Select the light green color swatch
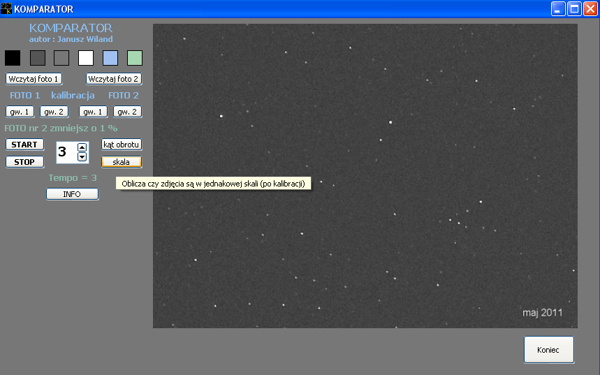Viewport: 600px width, 375px height. click(135, 58)
